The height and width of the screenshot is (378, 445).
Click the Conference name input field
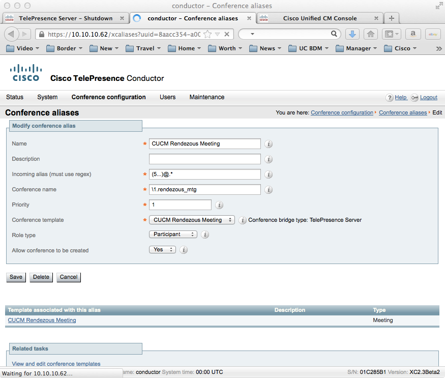(204, 189)
